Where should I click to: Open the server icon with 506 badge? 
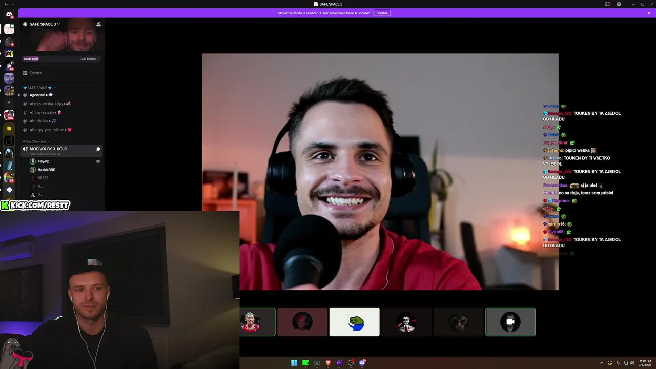pyautogui.click(x=9, y=115)
